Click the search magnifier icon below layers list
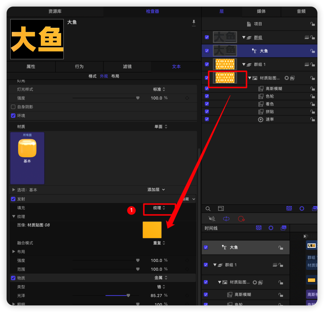The image size is (324, 312). [x=208, y=209]
